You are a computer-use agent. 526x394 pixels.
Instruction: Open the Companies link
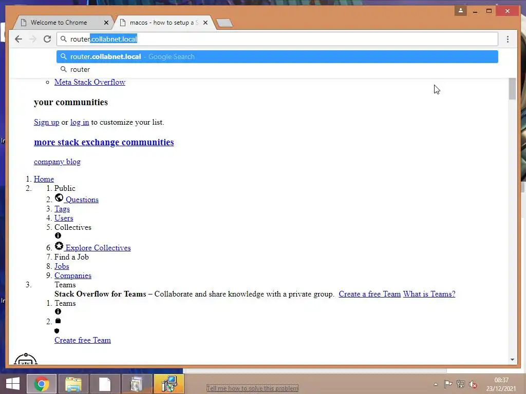pyautogui.click(x=73, y=275)
